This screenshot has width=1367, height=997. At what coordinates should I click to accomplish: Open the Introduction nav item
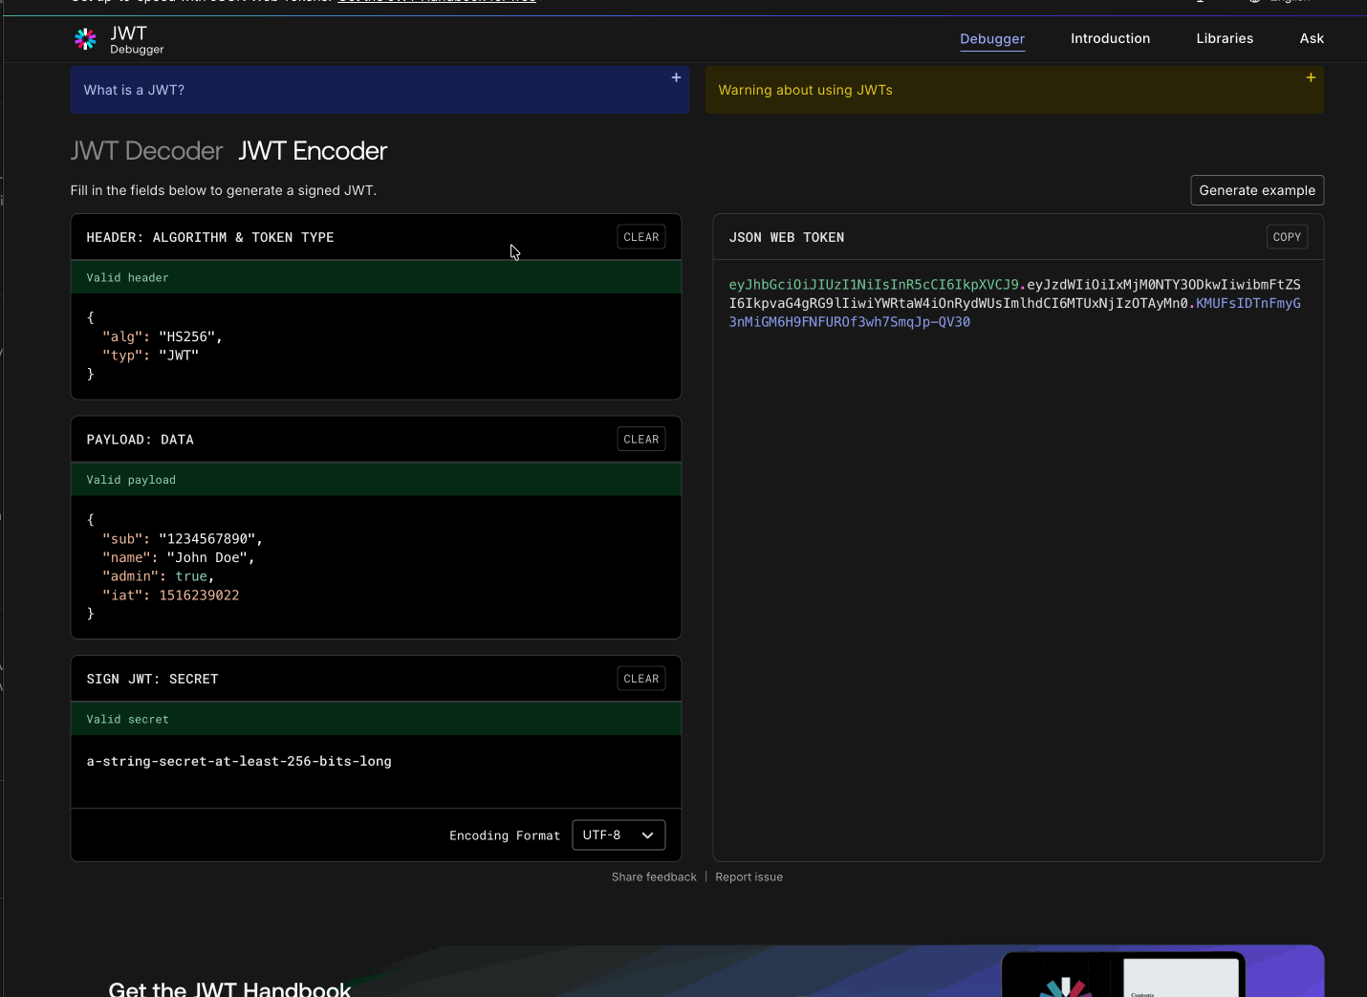coord(1110,39)
